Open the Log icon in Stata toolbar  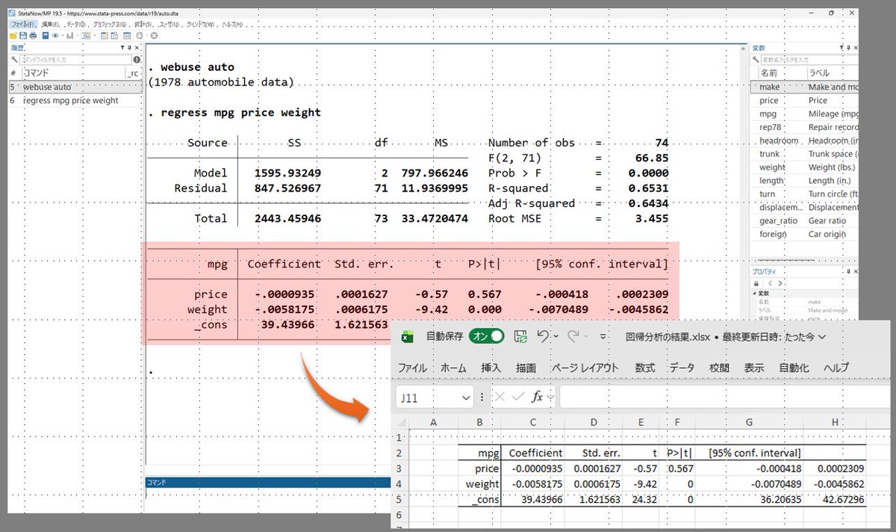tap(45, 36)
